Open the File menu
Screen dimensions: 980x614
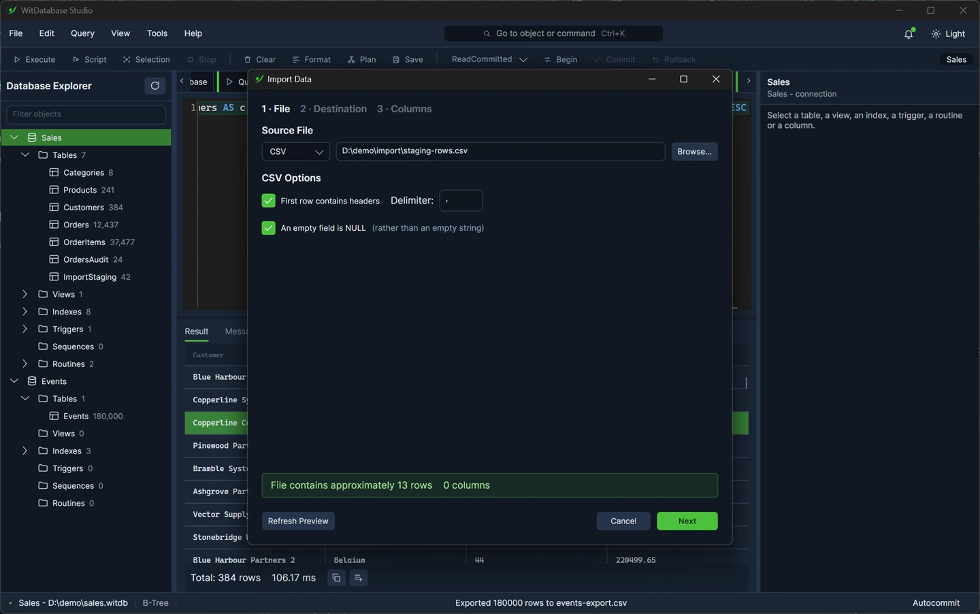click(x=16, y=33)
